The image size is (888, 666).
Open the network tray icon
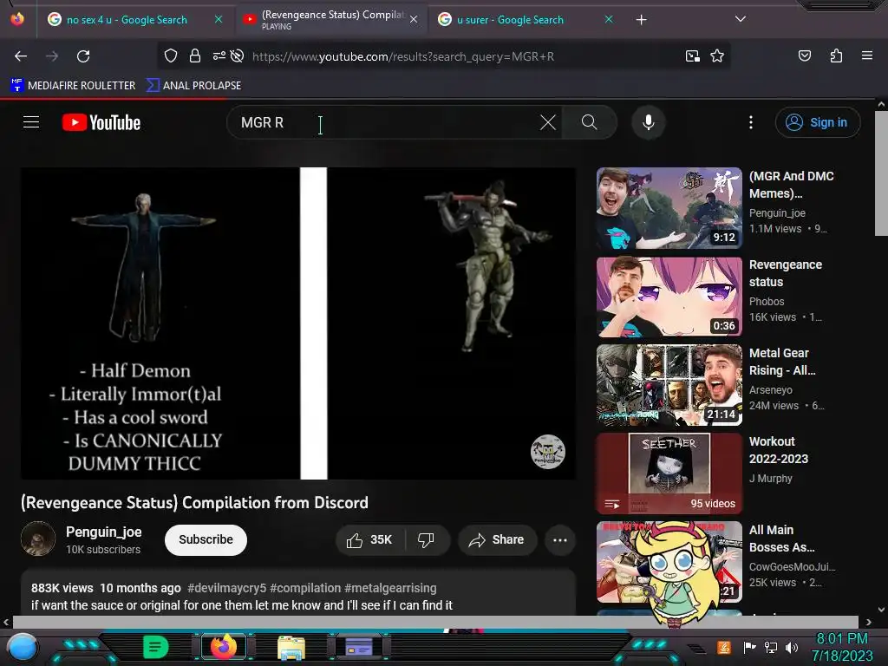pyautogui.click(x=771, y=647)
